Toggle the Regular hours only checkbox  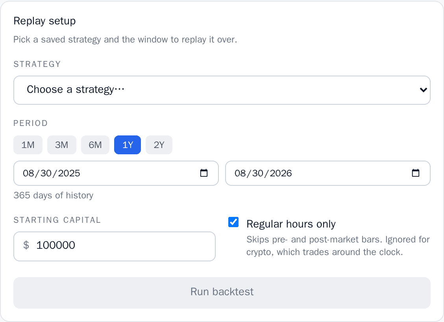(x=233, y=222)
